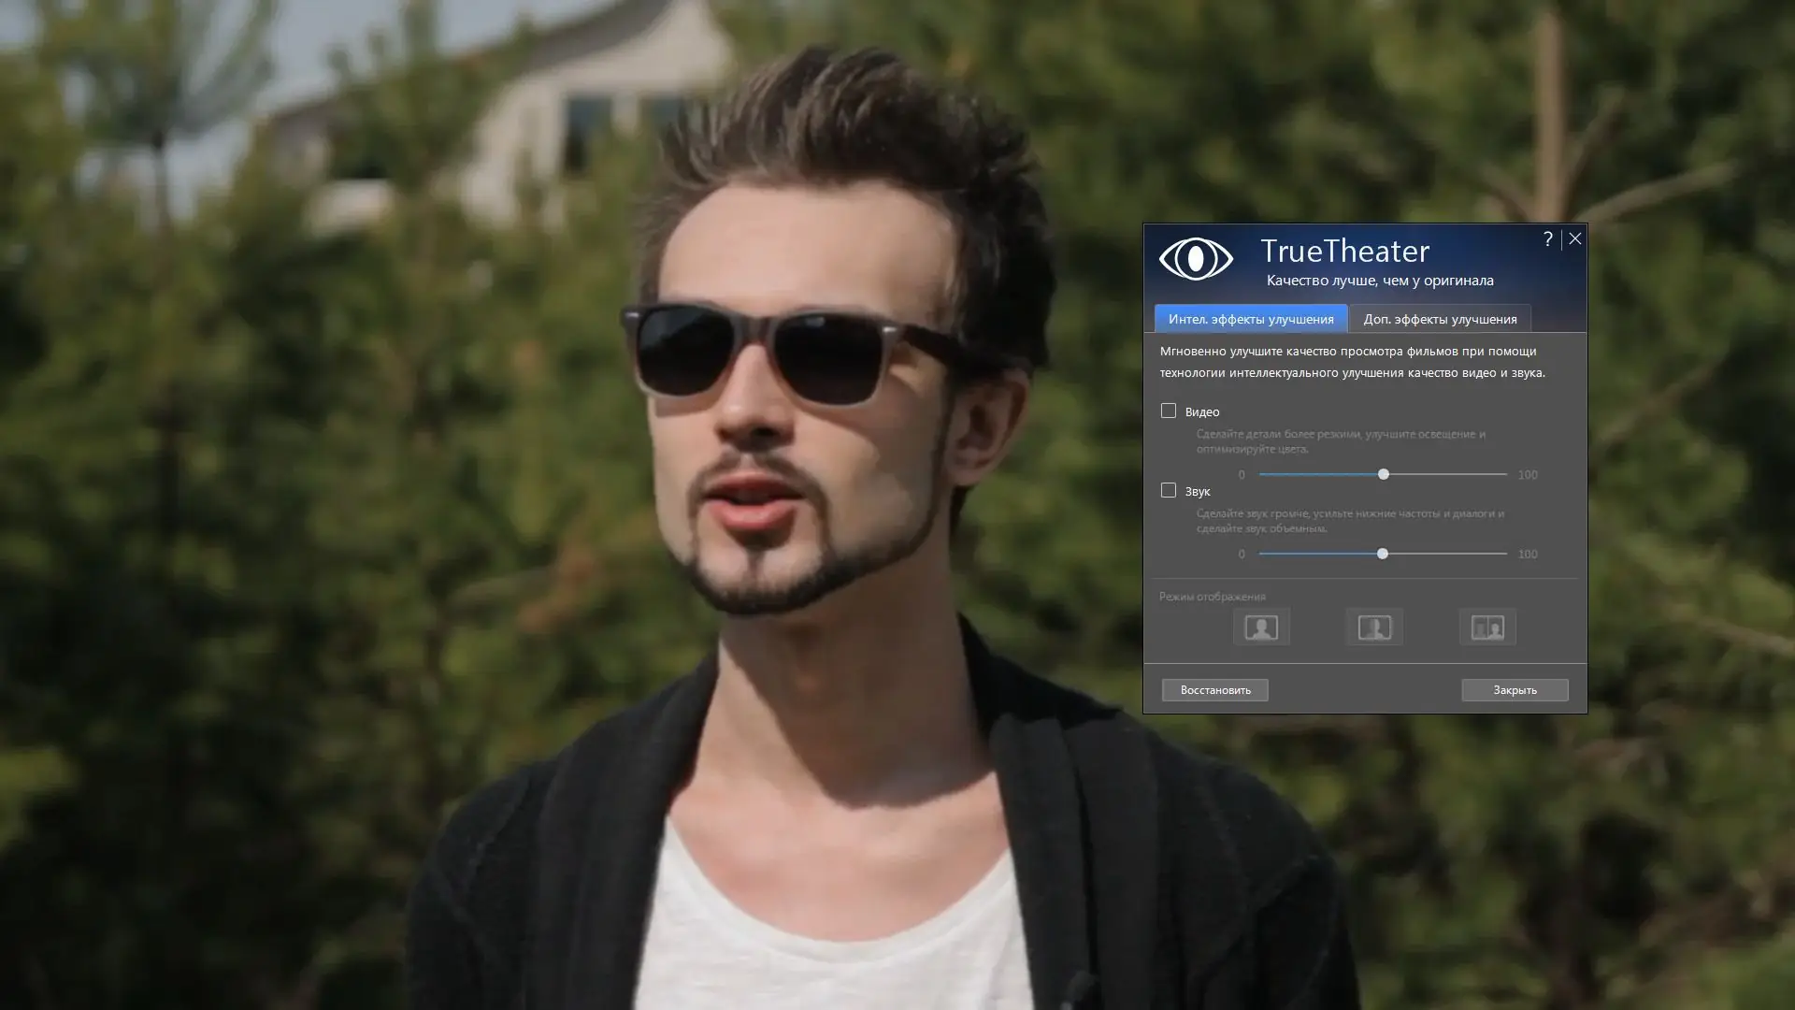
Task: Click the TrueTheater eye logo
Action: [1196, 259]
